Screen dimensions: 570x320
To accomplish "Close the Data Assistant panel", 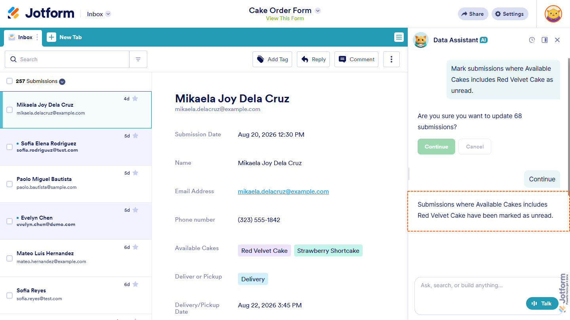I will pos(557,40).
